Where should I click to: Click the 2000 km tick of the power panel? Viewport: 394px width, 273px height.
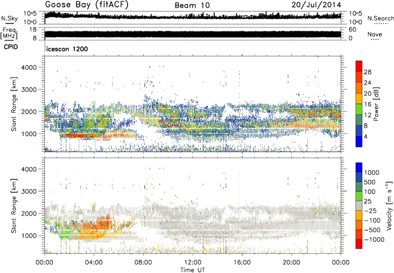pos(29,111)
